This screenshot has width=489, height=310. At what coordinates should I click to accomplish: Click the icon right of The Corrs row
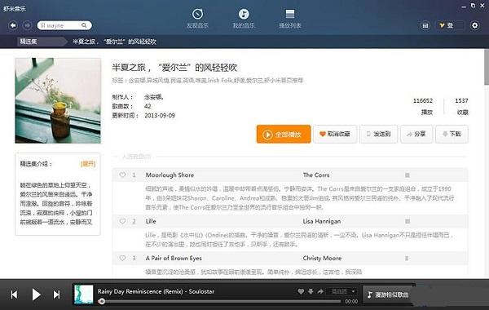click(x=407, y=175)
